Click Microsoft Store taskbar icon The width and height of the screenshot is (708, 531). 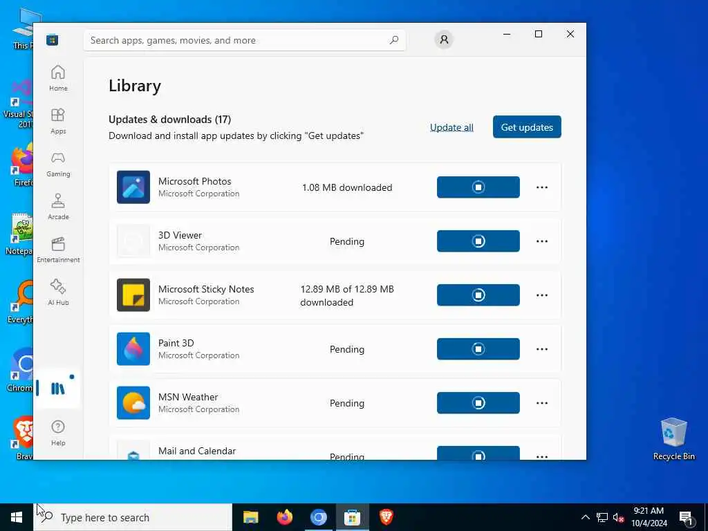coord(352,517)
